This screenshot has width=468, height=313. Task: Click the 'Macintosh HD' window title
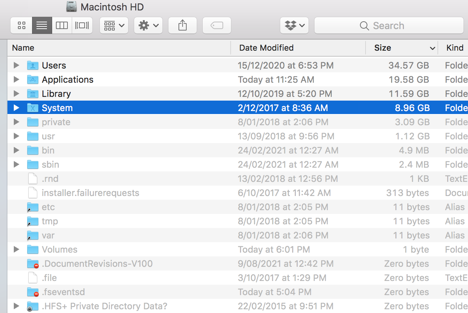pyautogui.click(x=112, y=7)
